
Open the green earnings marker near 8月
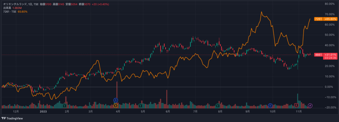[218, 106]
